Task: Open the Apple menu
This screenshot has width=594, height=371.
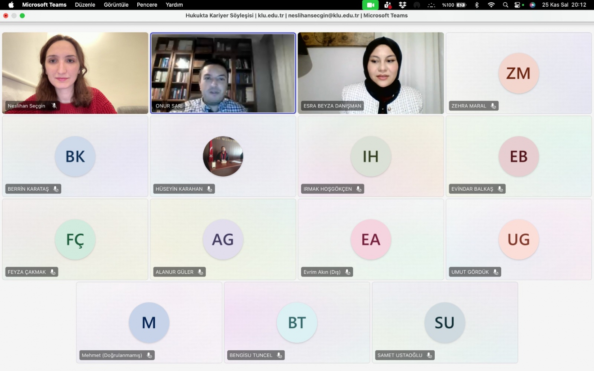Action: pyautogui.click(x=11, y=5)
